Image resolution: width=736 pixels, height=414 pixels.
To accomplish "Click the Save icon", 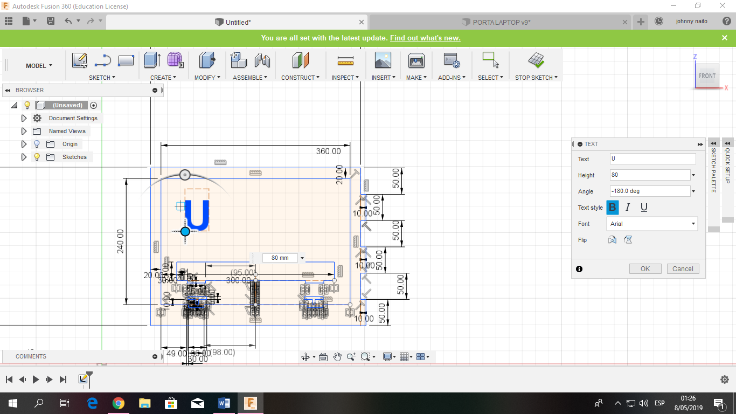I will [x=51, y=21].
